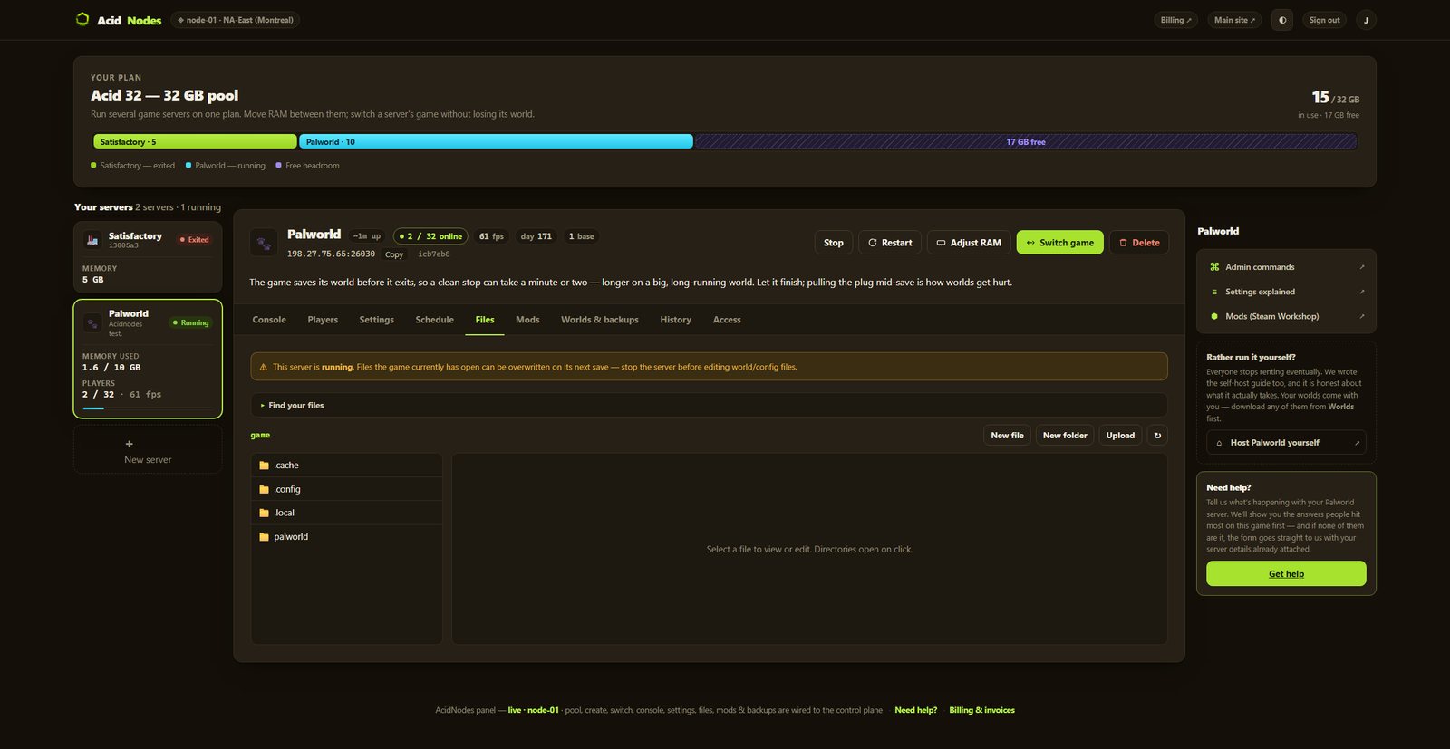Go to the Settings tab

point(376,320)
